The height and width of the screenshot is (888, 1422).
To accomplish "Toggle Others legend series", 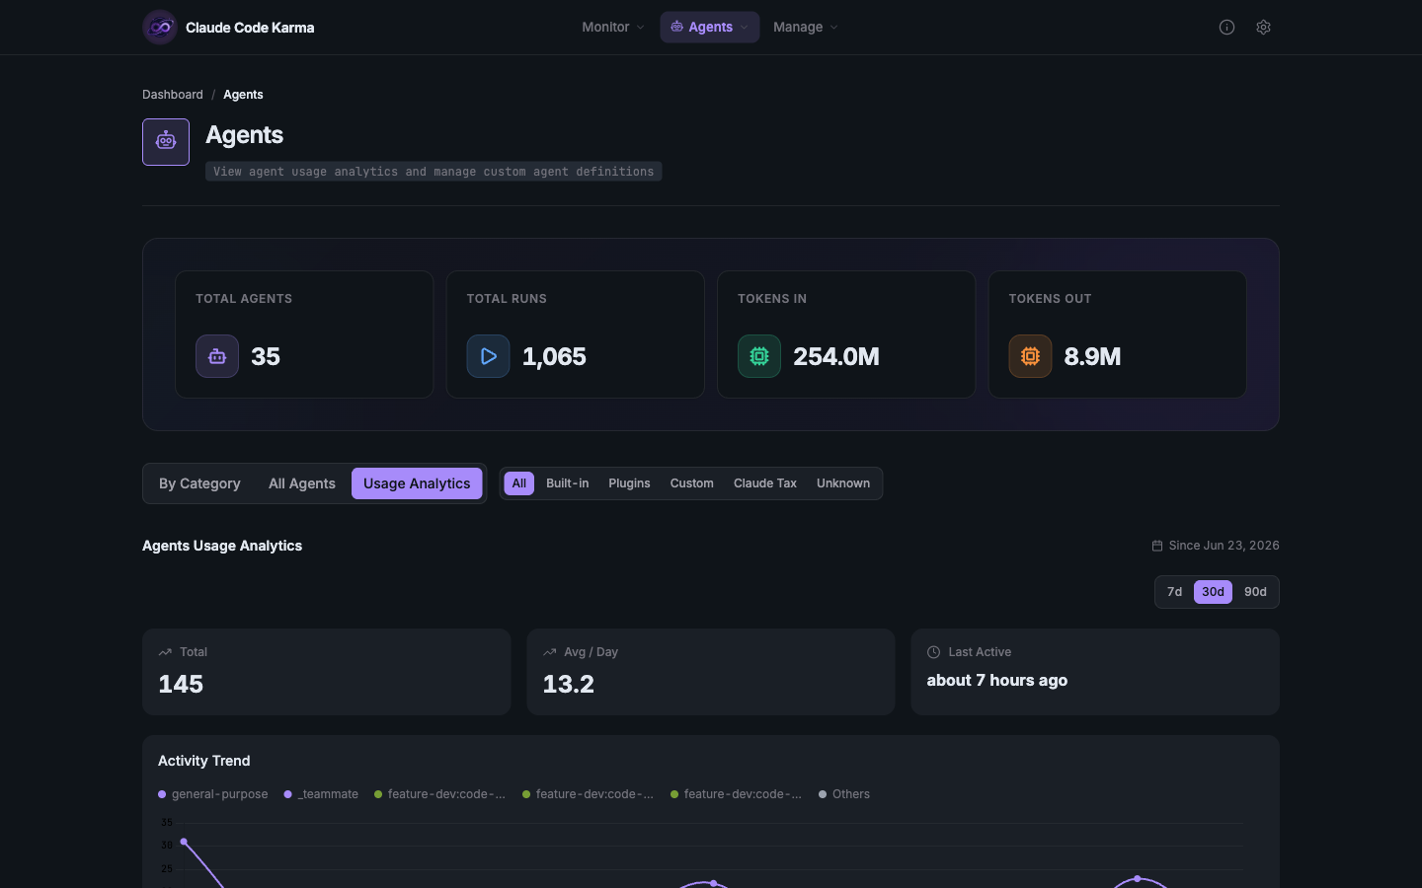I will coord(844,794).
